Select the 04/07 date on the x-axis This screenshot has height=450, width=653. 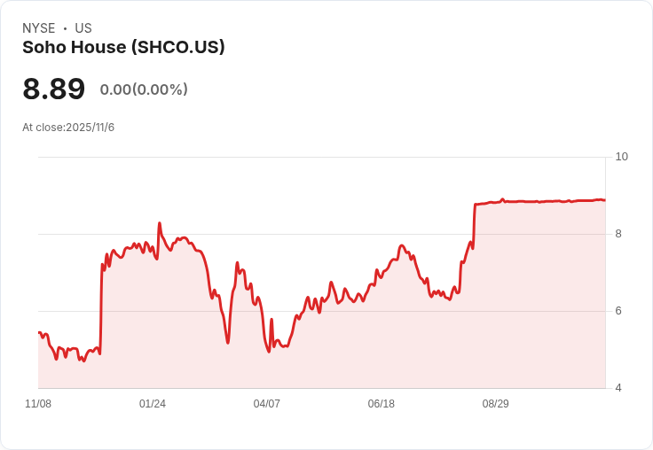click(x=267, y=404)
